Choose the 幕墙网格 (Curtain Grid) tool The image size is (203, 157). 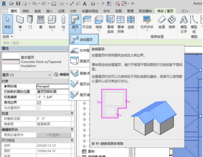[x=121, y=24]
